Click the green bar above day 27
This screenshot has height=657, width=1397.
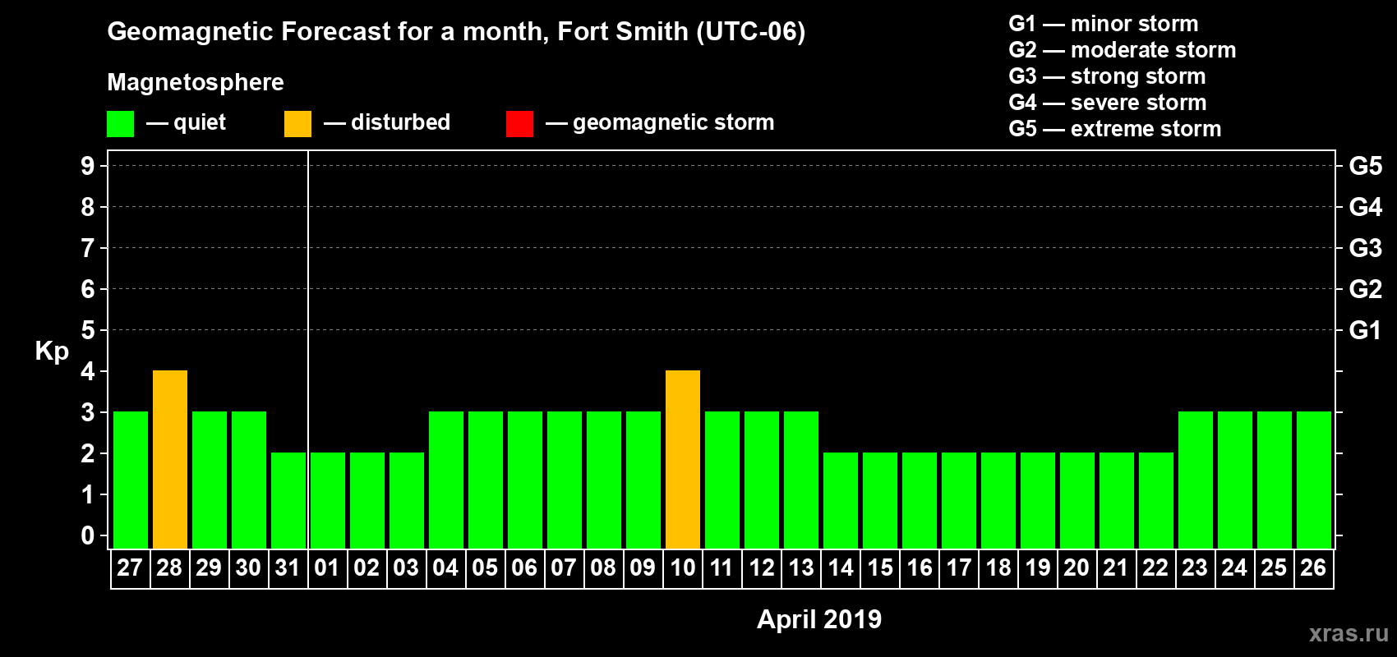[131, 480]
